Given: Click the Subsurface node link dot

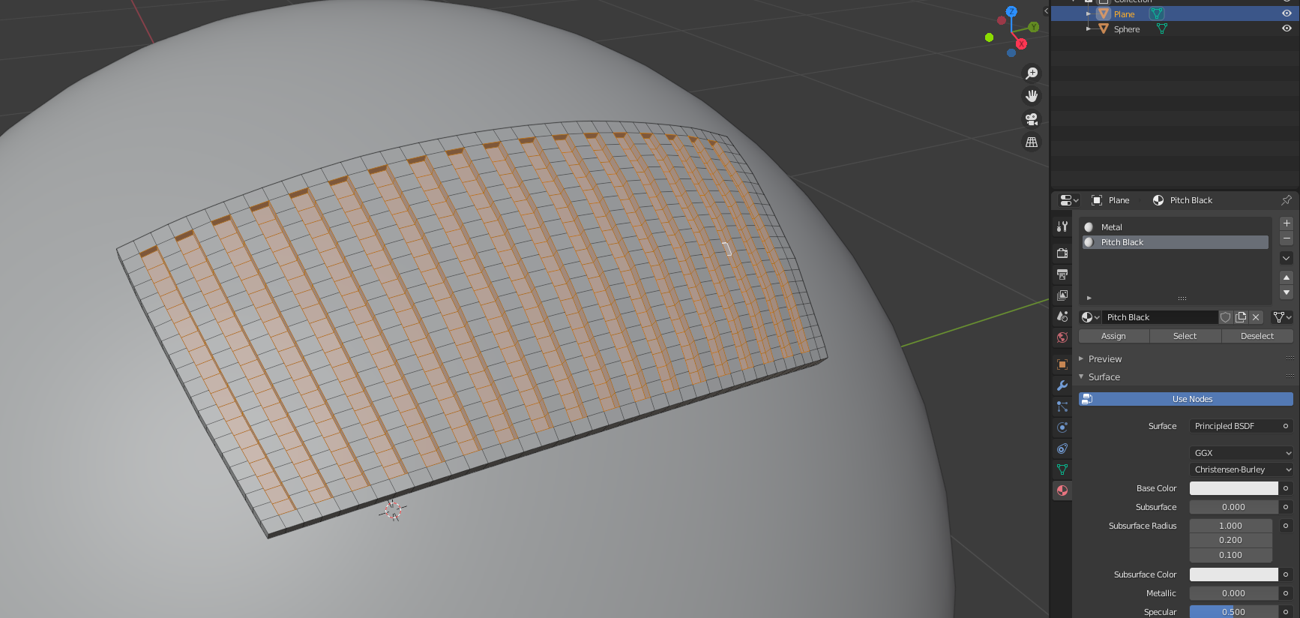Looking at the screenshot, I should coord(1286,507).
